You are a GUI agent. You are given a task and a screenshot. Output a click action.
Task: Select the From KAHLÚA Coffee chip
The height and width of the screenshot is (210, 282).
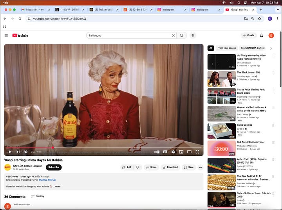click(x=253, y=48)
